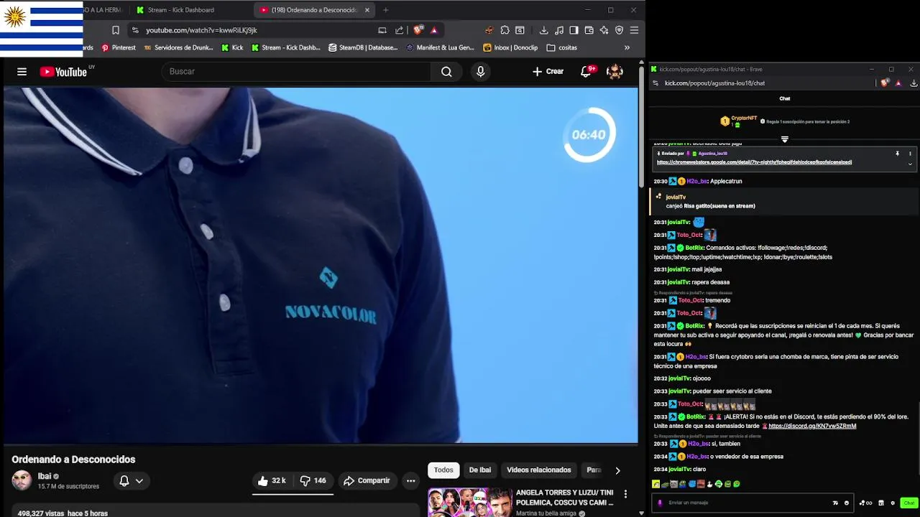Viewport: 920px width, 517px height.
Task: Open the Brave Rewards triangle icon in the YouTube window
Action: [434, 30]
